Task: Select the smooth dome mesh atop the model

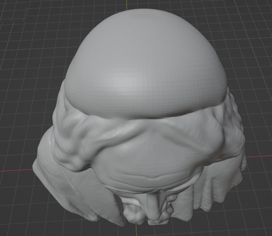Action: [146, 64]
